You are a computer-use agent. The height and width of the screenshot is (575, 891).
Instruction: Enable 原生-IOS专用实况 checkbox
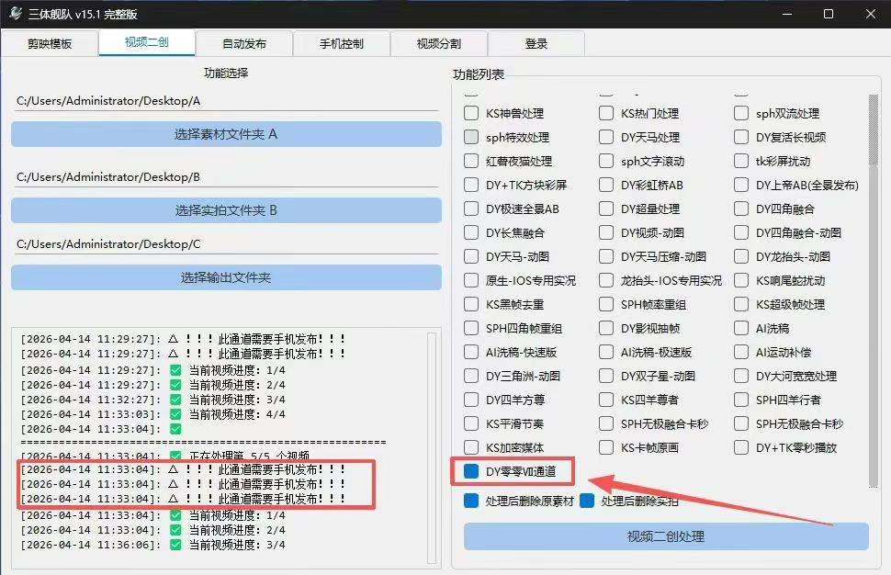point(471,280)
